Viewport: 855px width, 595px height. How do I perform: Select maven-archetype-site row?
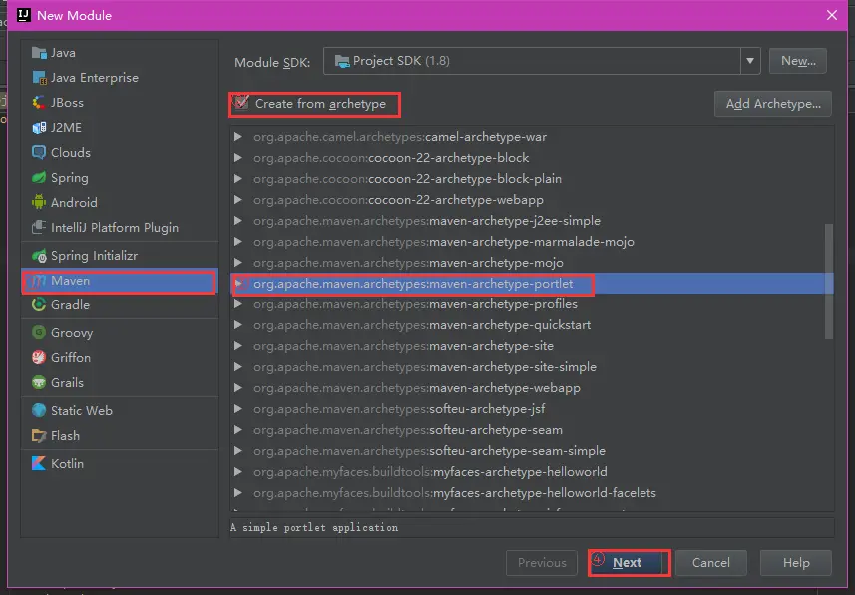[x=532, y=346]
